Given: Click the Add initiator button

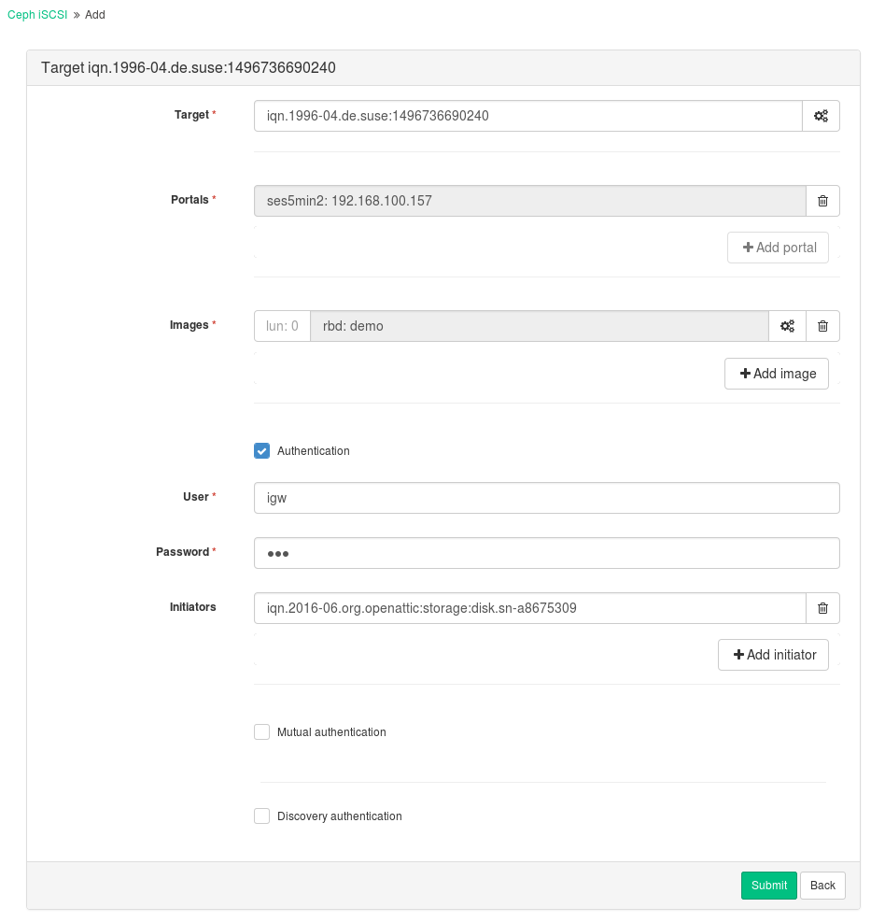Looking at the screenshot, I should pos(773,655).
